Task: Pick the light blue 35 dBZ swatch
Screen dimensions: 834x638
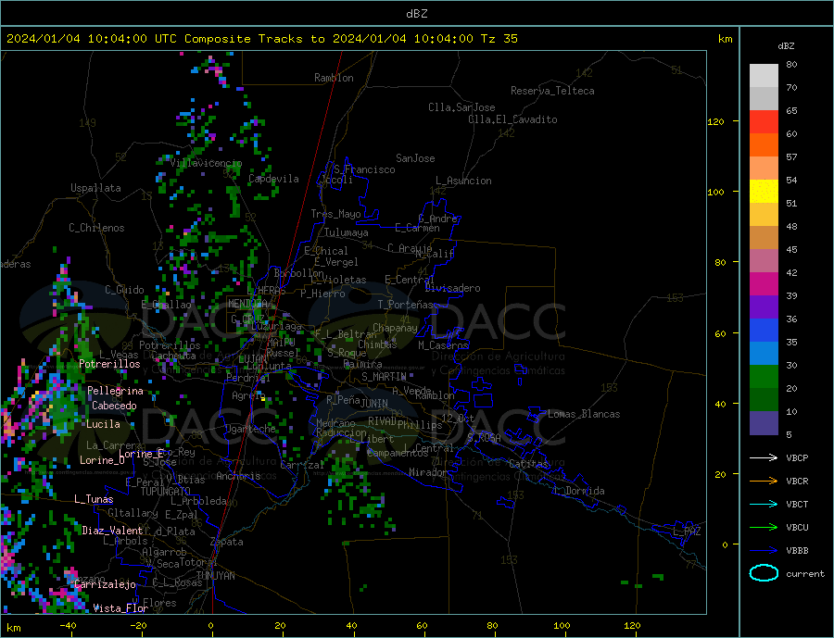Action: [764, 354]
